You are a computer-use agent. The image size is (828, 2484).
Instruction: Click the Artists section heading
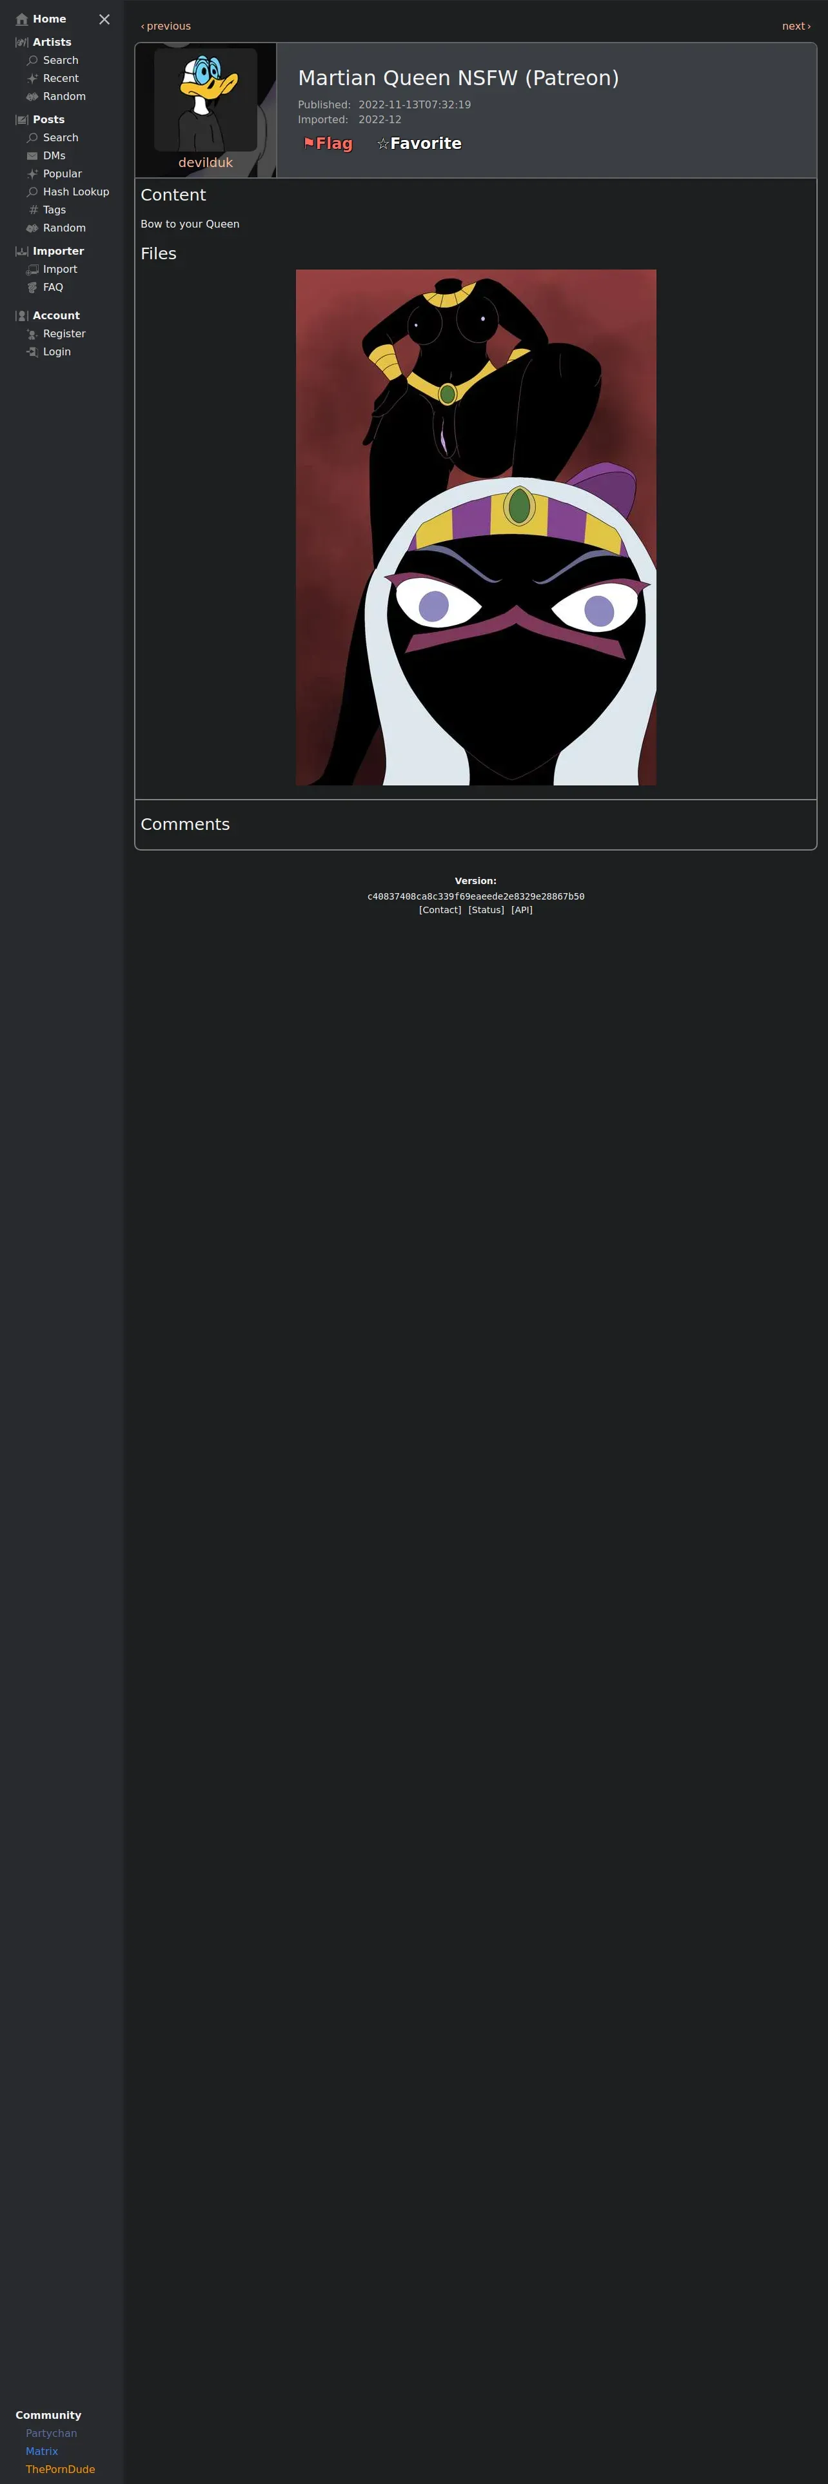tap(52, 43)
